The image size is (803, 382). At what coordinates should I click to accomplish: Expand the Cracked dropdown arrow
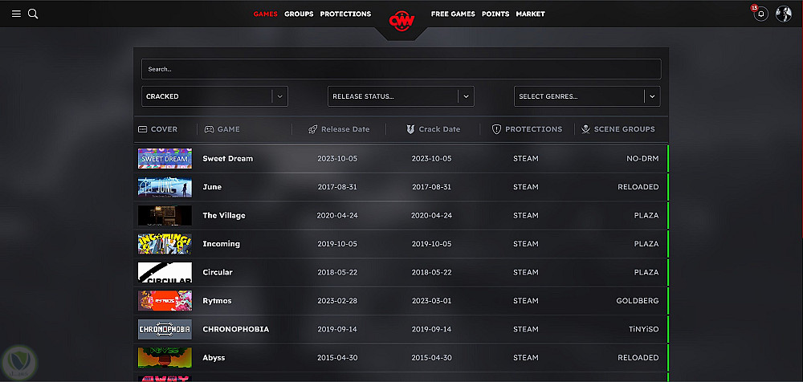279,96
